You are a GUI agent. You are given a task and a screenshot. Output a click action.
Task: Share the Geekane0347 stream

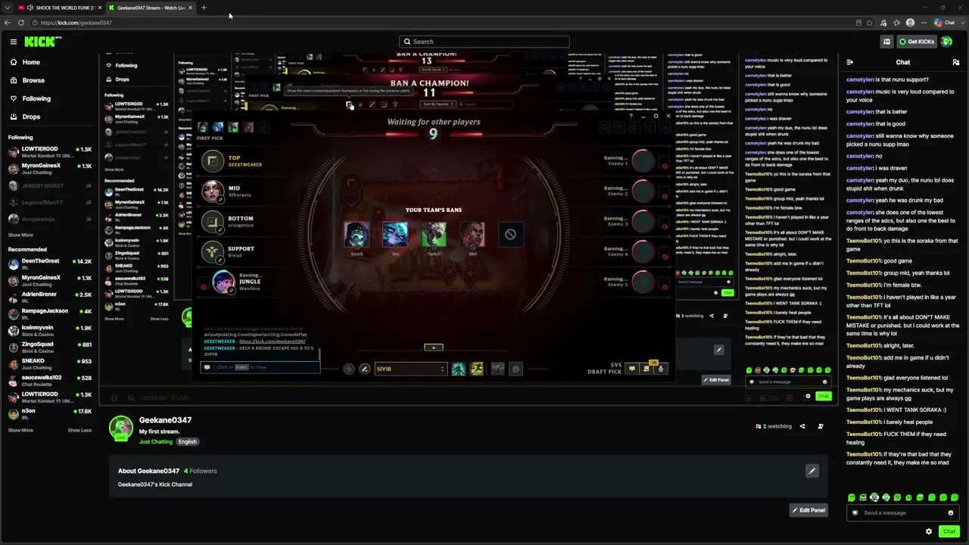click(x=802, y=426)
